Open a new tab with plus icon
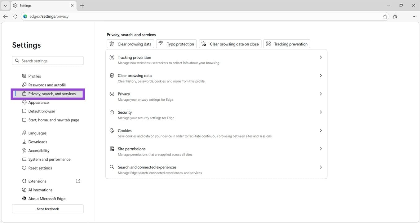This screenshot has height=223, width=420. pos(82,5)
